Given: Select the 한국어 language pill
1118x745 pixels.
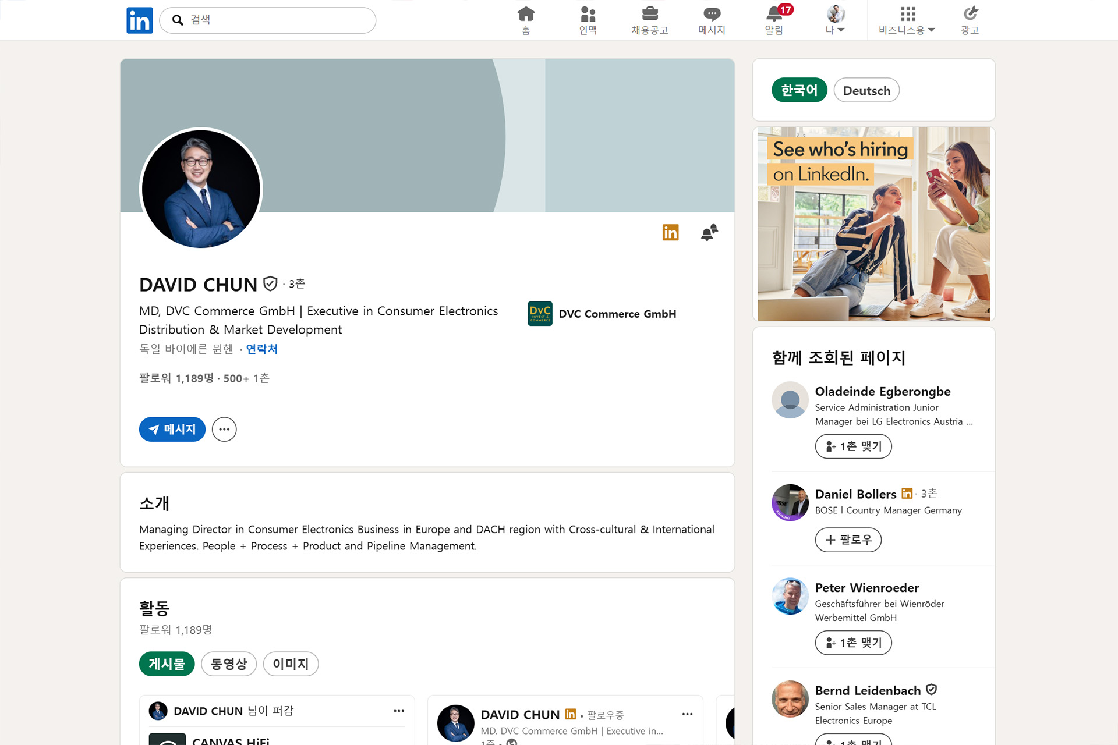Looking at the screenshot, I should point(799,90).
